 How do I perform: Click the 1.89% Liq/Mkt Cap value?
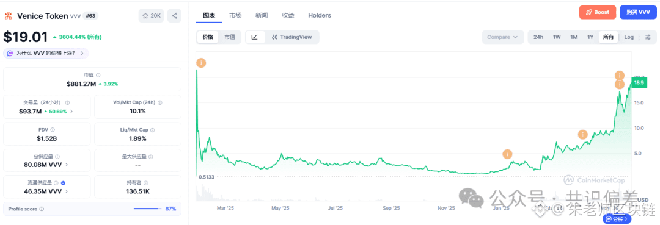point(137,138)
